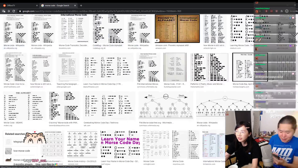Open the purple Learn Your Name image

[x=120, y=145]
